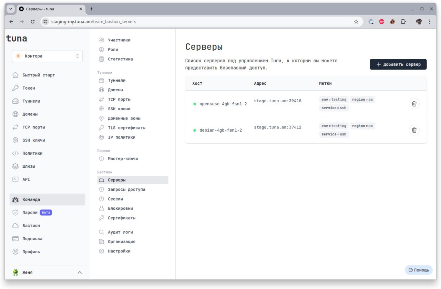The image size is (441, 289).
Task: Click the Настройки gear icon
Action: [x=101, y=251]
